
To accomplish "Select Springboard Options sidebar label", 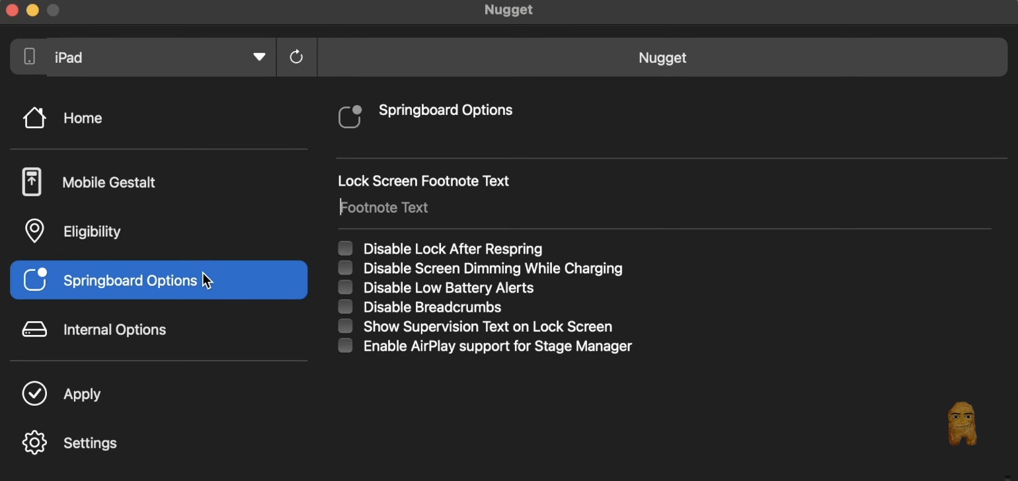I will [x=130, y=281].
